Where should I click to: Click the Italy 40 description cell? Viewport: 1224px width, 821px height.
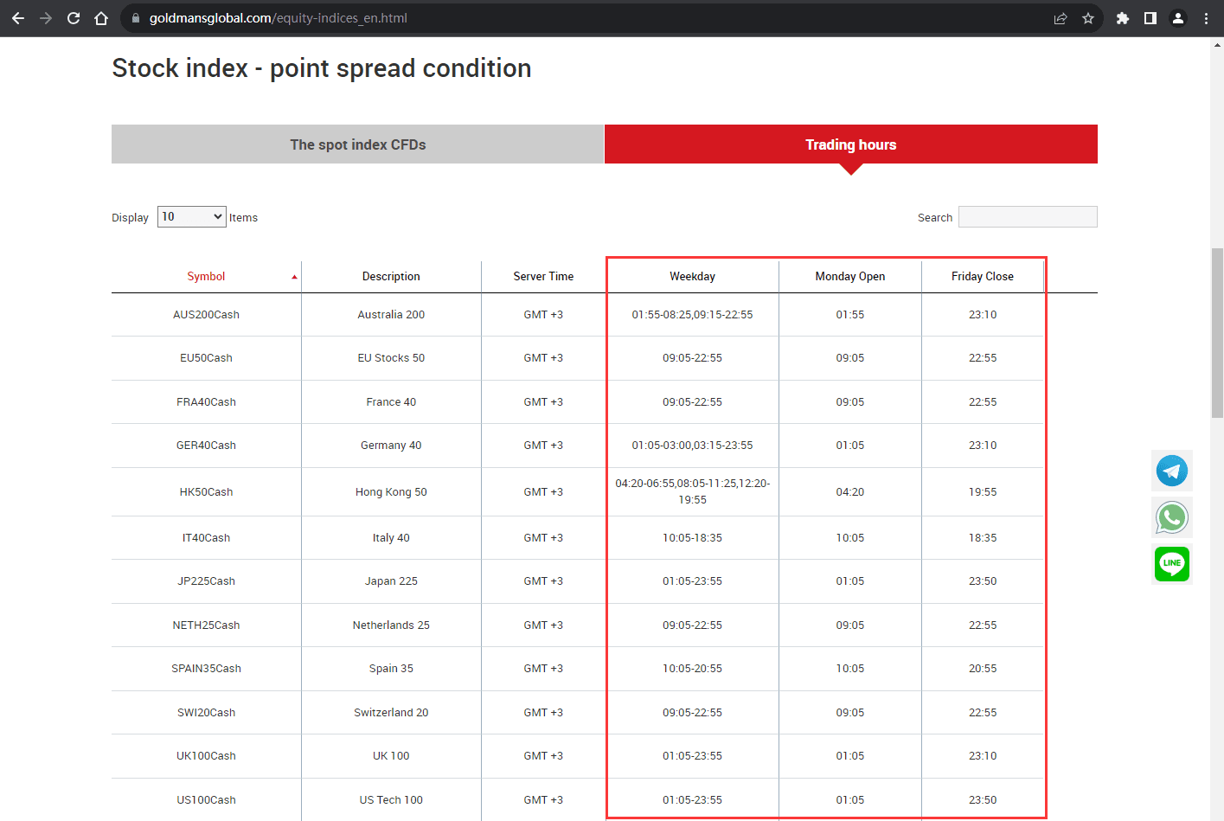click(x=391, y=538)
